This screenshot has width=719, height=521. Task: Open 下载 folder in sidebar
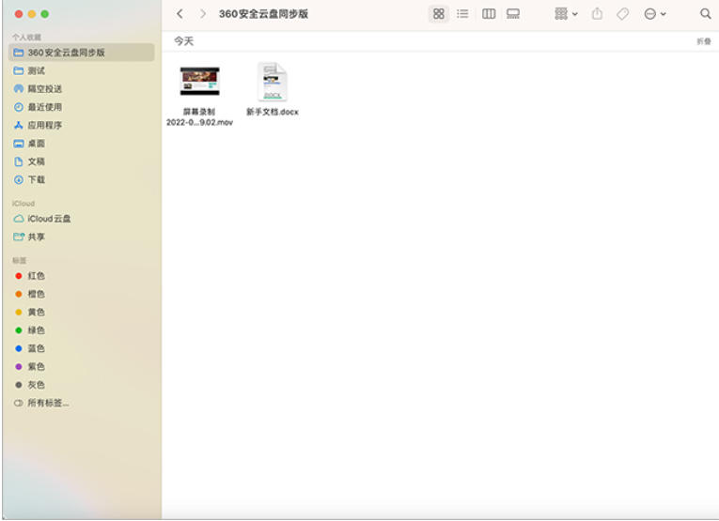36,179
